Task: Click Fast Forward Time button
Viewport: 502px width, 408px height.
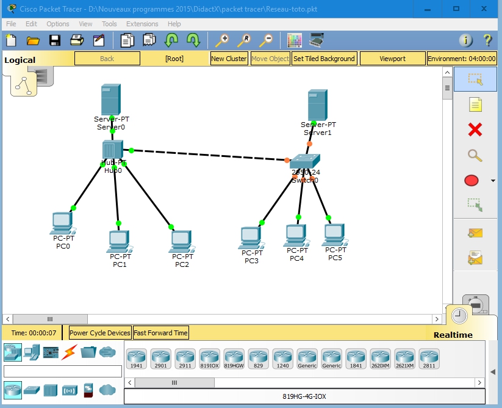Action: [x=160, y=333]
